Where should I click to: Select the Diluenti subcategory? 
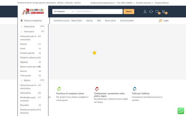coord(24,44)
